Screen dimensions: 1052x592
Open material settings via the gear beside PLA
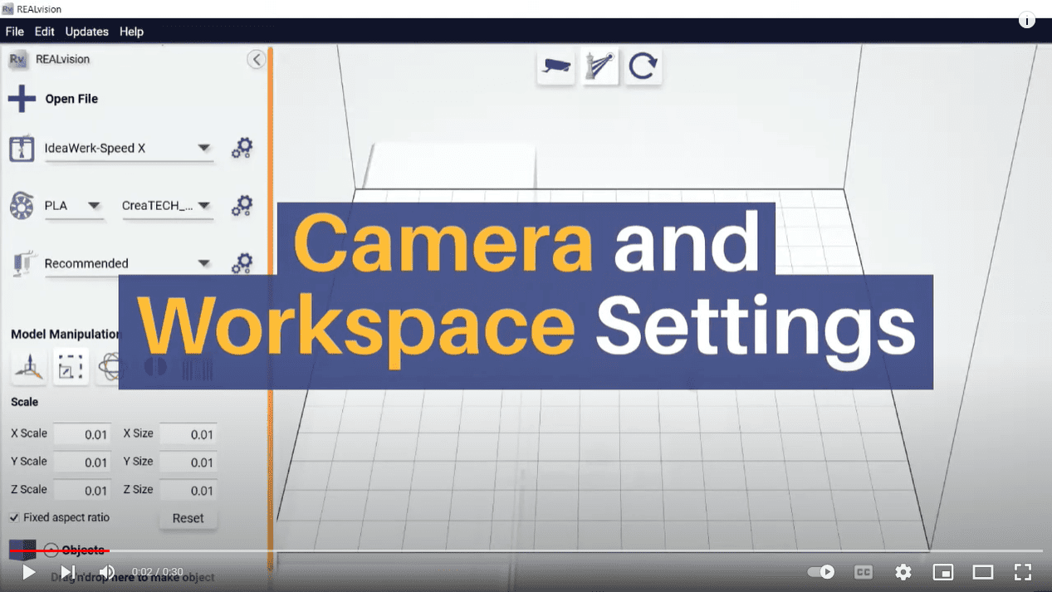(242, 206)
